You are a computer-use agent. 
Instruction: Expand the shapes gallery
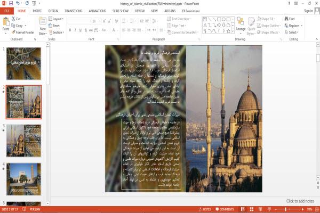pyautogui.click(x=233, y=31)
